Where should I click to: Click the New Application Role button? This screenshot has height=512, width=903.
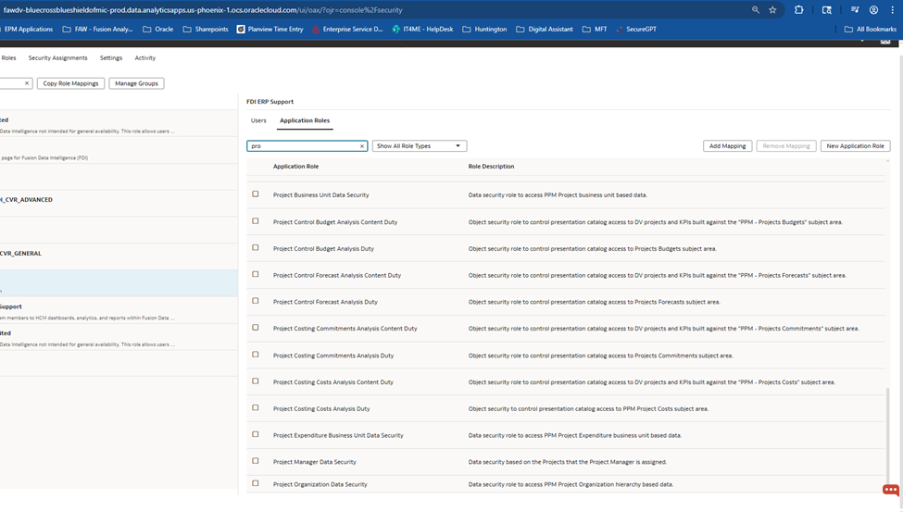point(855,146)
